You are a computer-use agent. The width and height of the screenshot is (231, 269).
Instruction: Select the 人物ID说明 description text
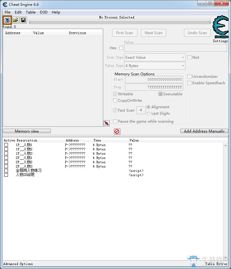tap(25, 175)
